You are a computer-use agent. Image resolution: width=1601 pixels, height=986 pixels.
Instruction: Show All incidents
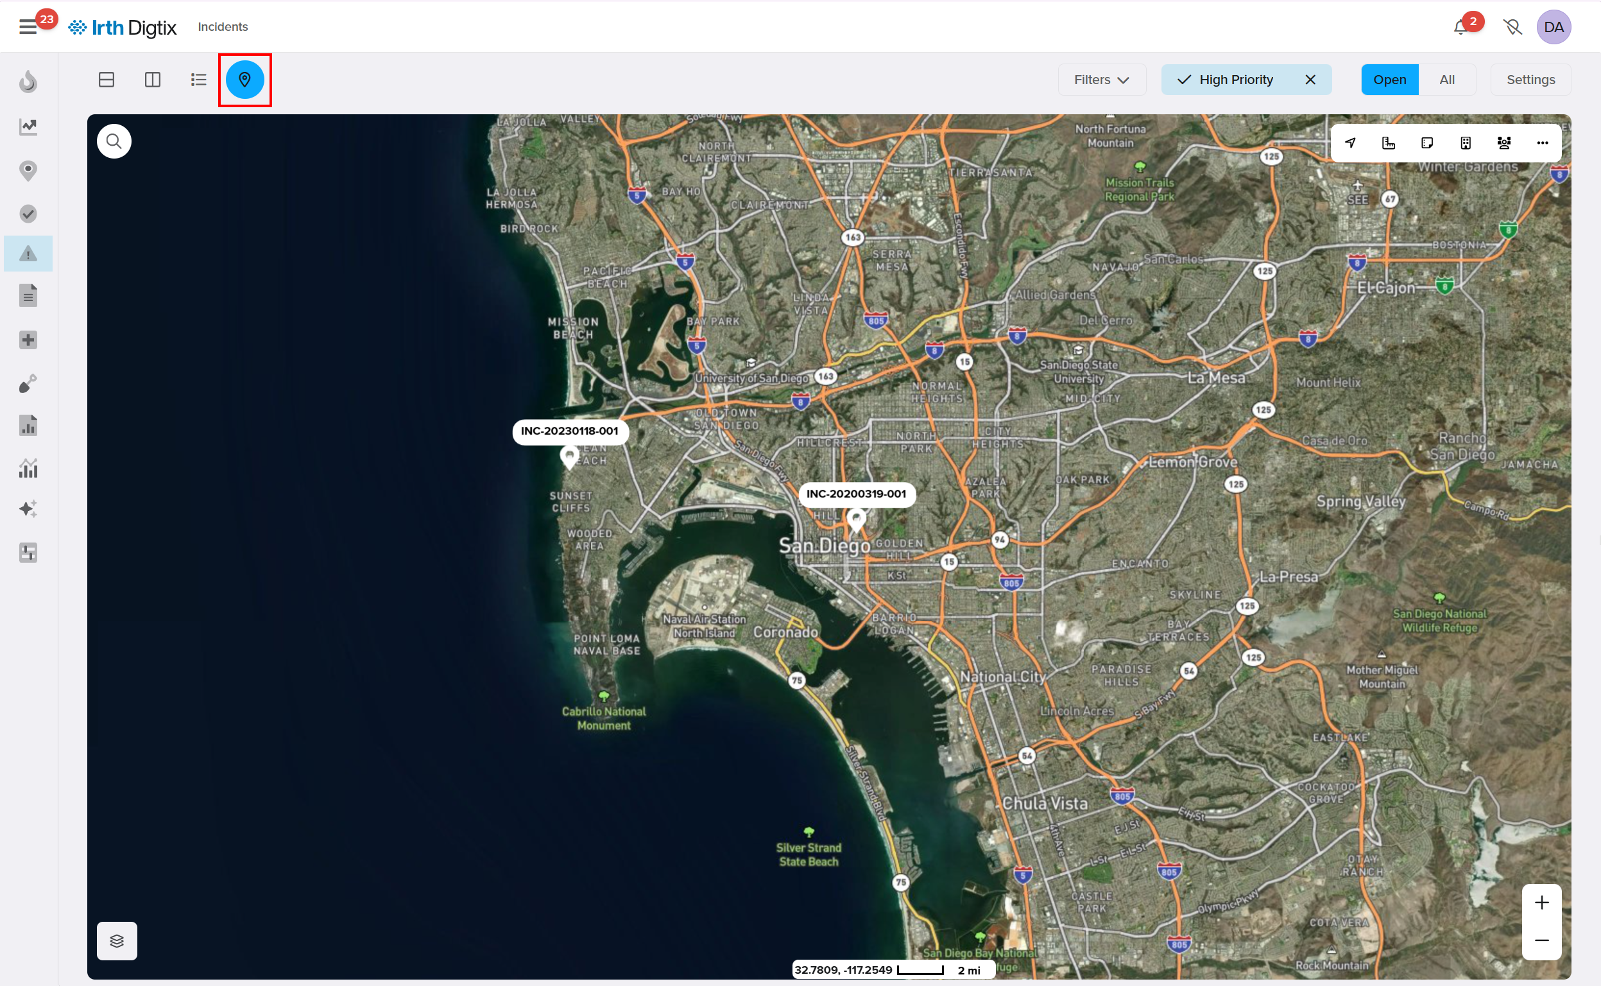tap(1446, 80)
